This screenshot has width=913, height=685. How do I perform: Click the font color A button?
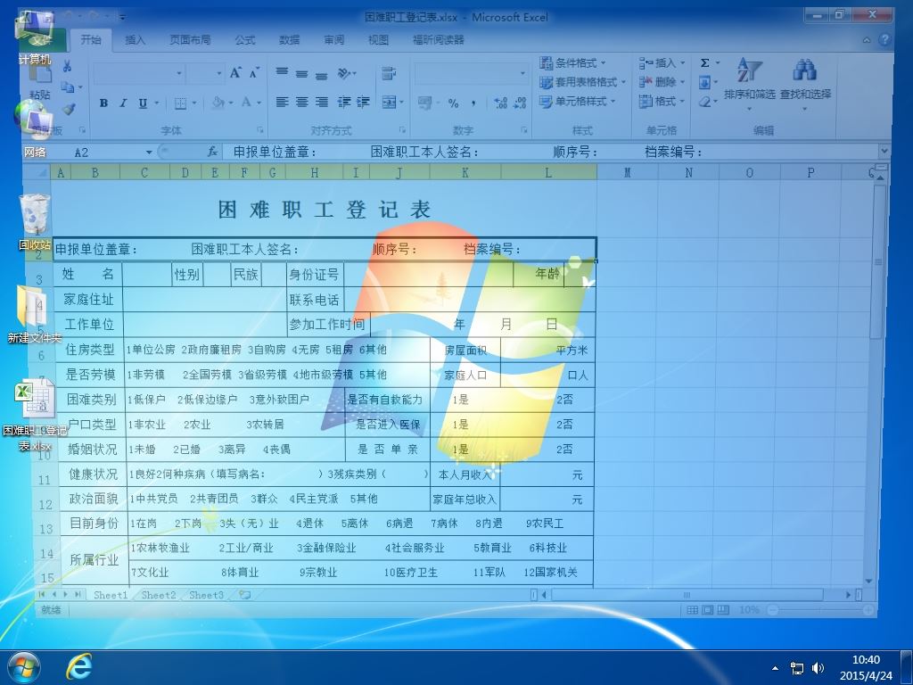[246, 103]
